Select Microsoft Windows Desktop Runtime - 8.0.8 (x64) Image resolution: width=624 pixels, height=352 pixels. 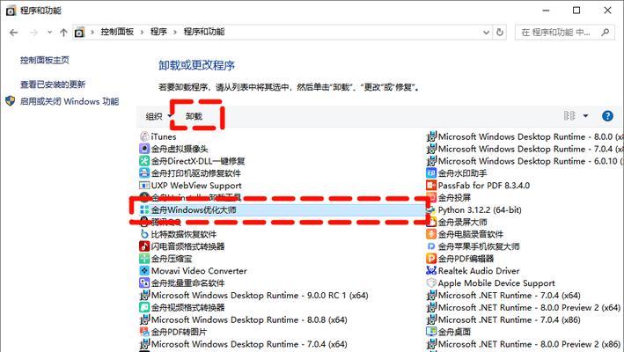point(249,319)
